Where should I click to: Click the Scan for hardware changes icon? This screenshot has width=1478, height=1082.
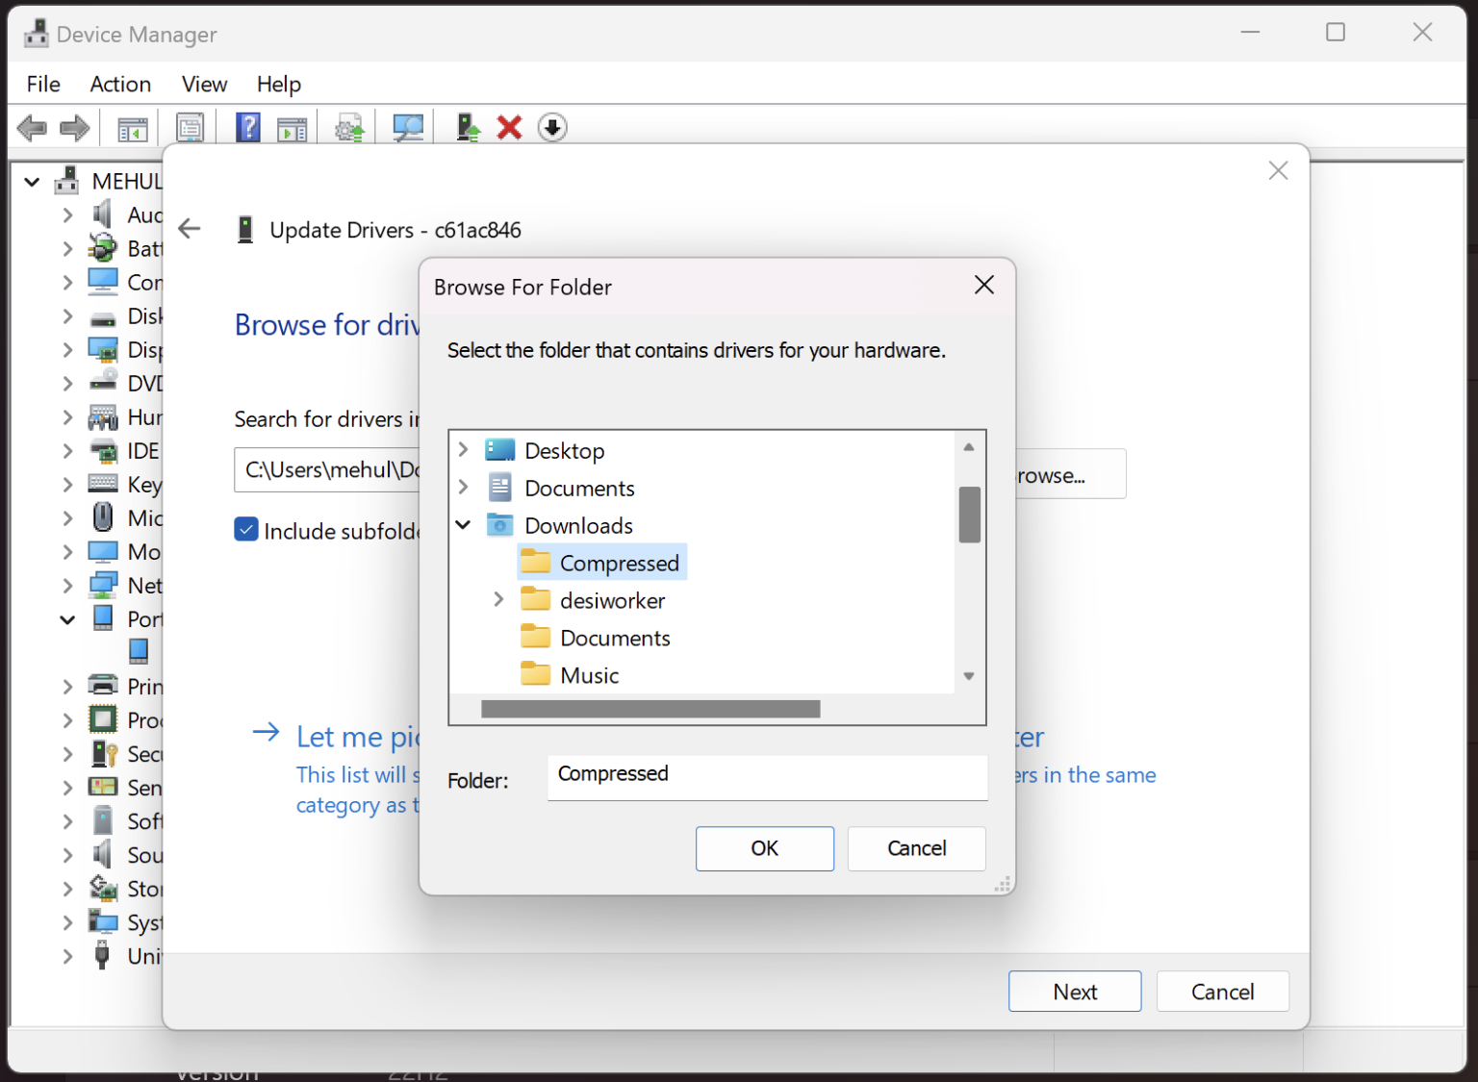[408, 126]
